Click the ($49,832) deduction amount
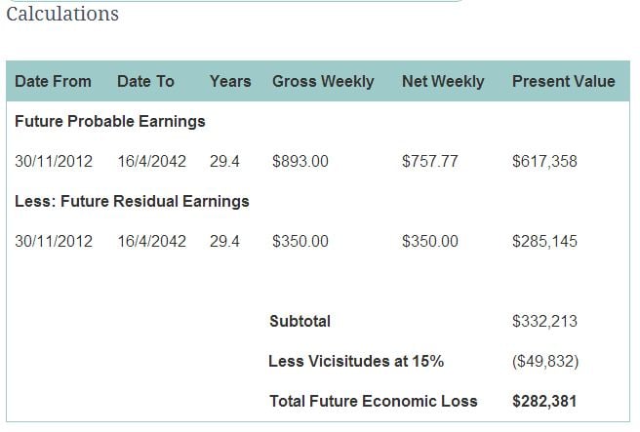This screenshot has width=640, height=432. [545, 361]
